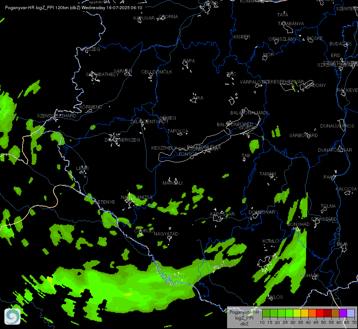Screen dimensions: 358x329
Task: Click the PÁPA city label
Action: pos(189,61)
